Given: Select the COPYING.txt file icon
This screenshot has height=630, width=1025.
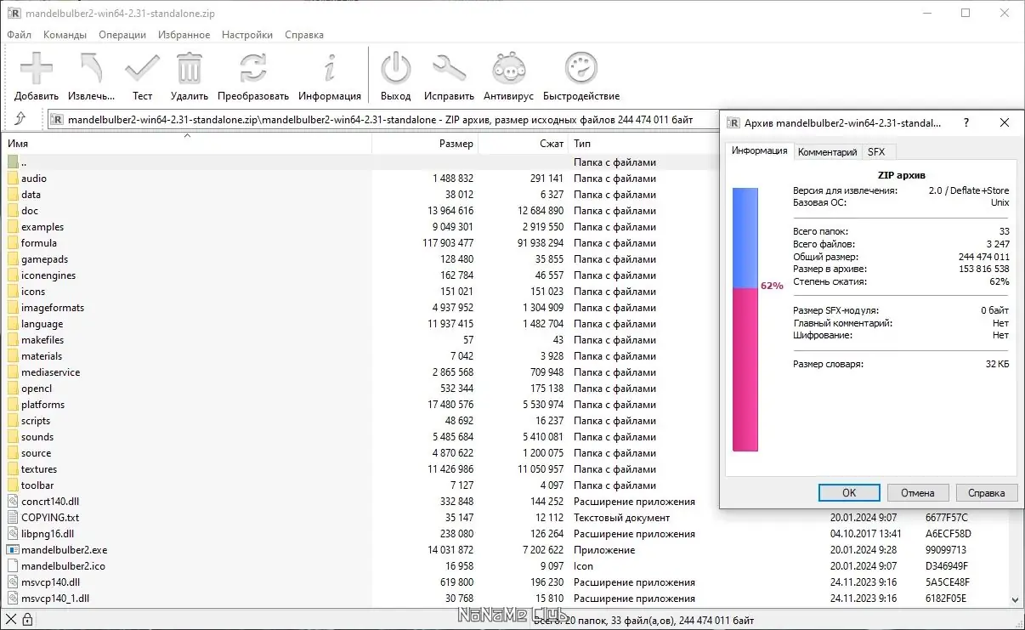Looking at the screenshot, I should coord(13,518).
